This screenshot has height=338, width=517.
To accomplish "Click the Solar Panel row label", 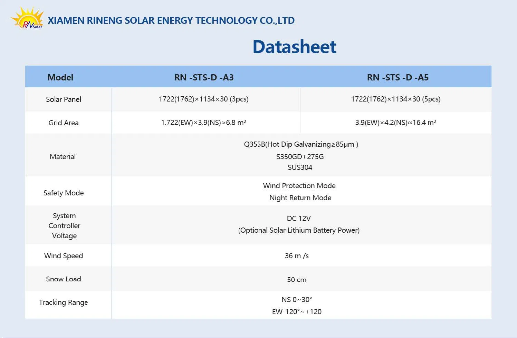I will click(64, 99).
